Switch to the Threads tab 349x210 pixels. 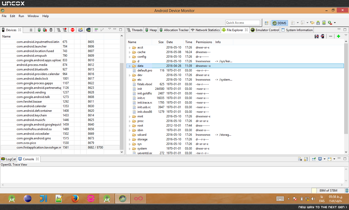(x=135, y=30)
